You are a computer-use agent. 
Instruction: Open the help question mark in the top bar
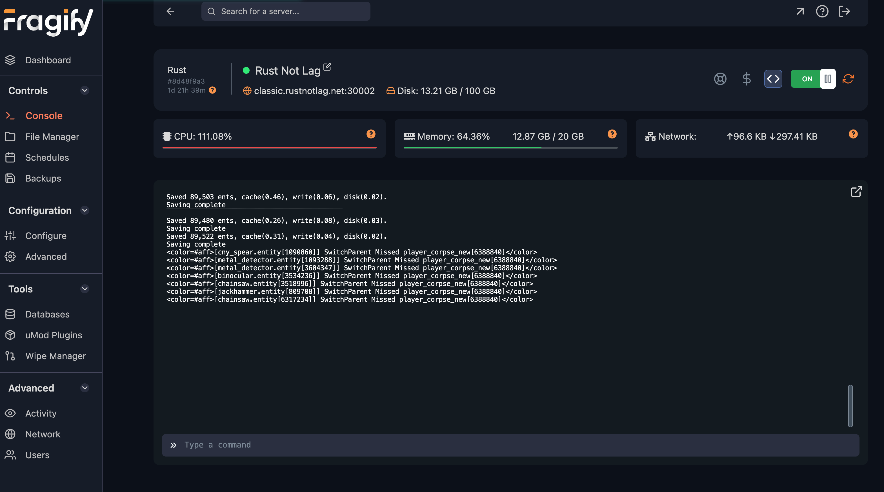[x=822, y=11]
